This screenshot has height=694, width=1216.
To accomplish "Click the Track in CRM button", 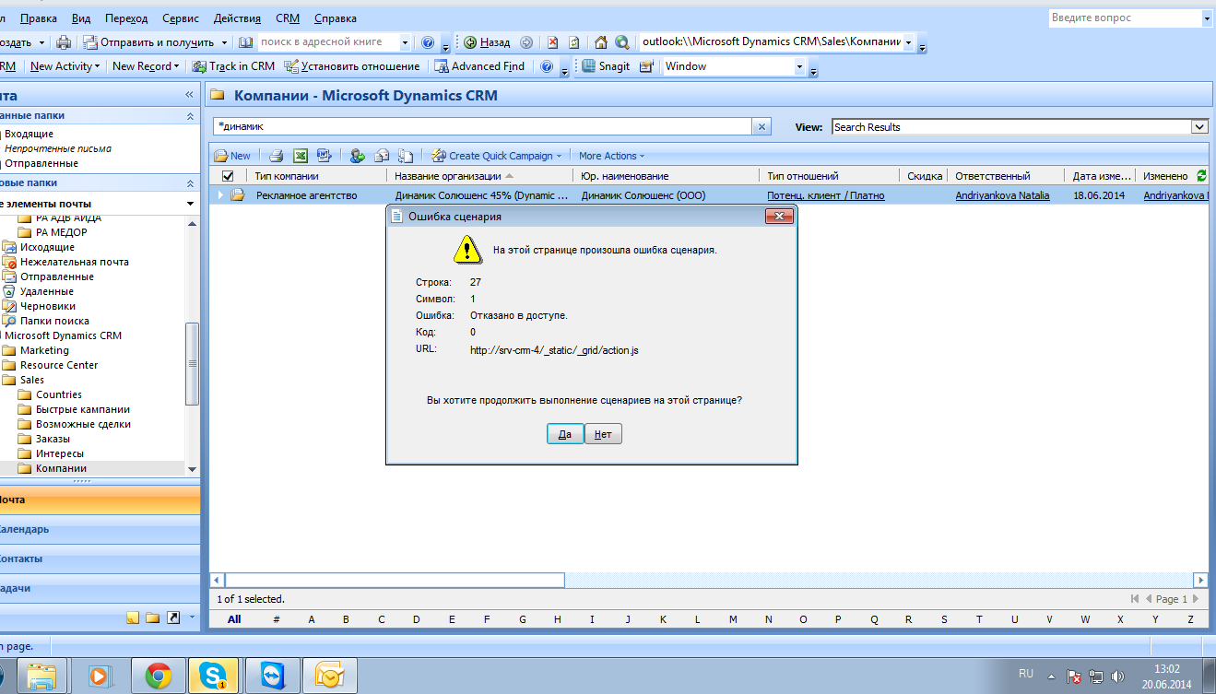I will click(x=234, y=66).
